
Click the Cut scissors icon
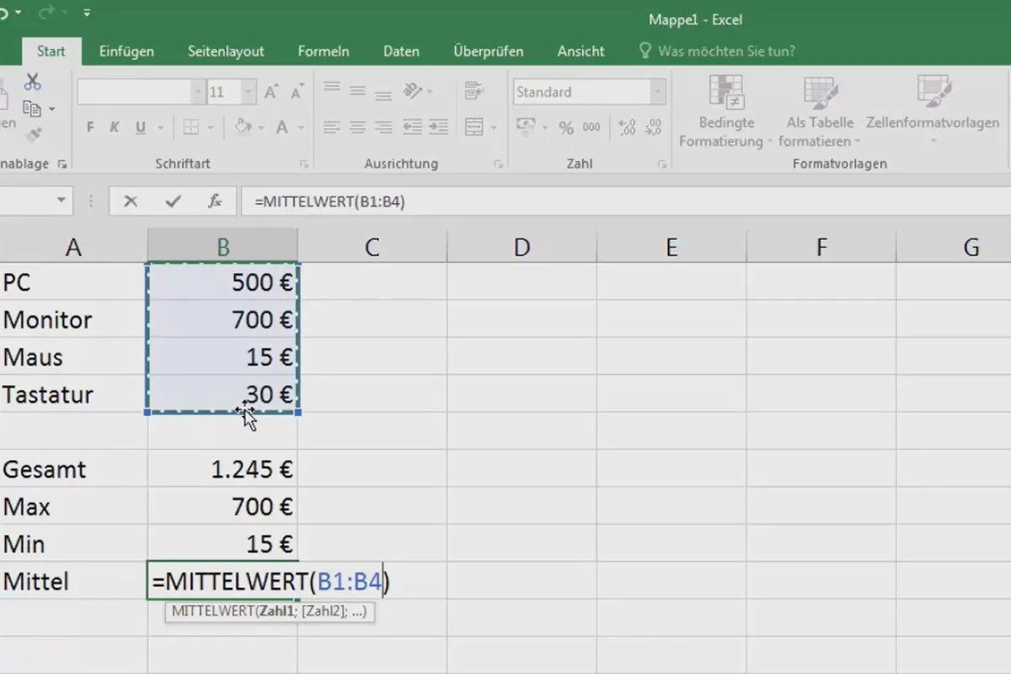tap(33, 82)
